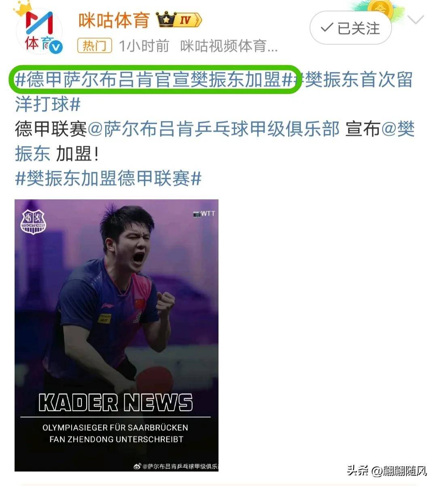
Task: Open hashtag 樊振东首次留洋打球
Action: 214,92
